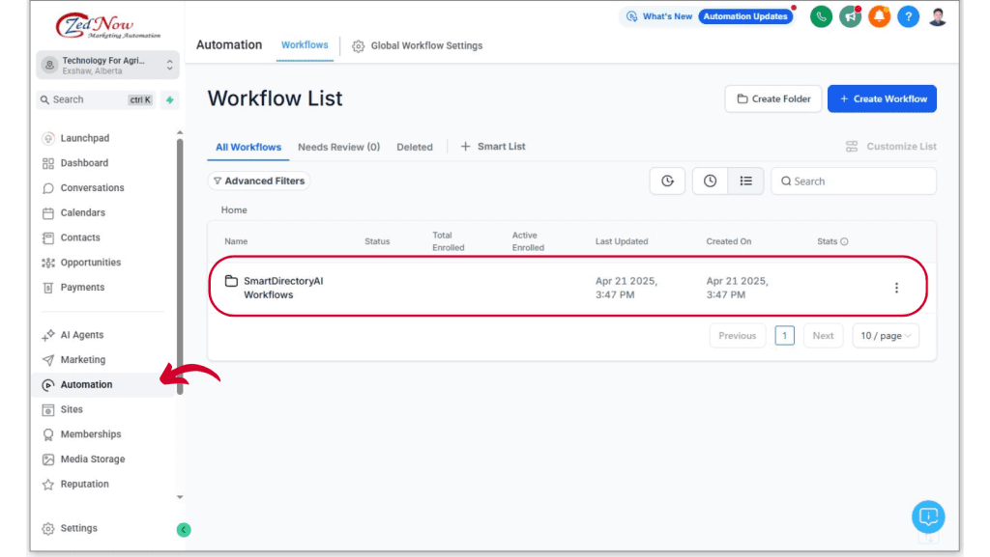The height and width of the screenshot is (557, 990).
Task: Switch workflows to list view icon
Action: click(744, 181)
